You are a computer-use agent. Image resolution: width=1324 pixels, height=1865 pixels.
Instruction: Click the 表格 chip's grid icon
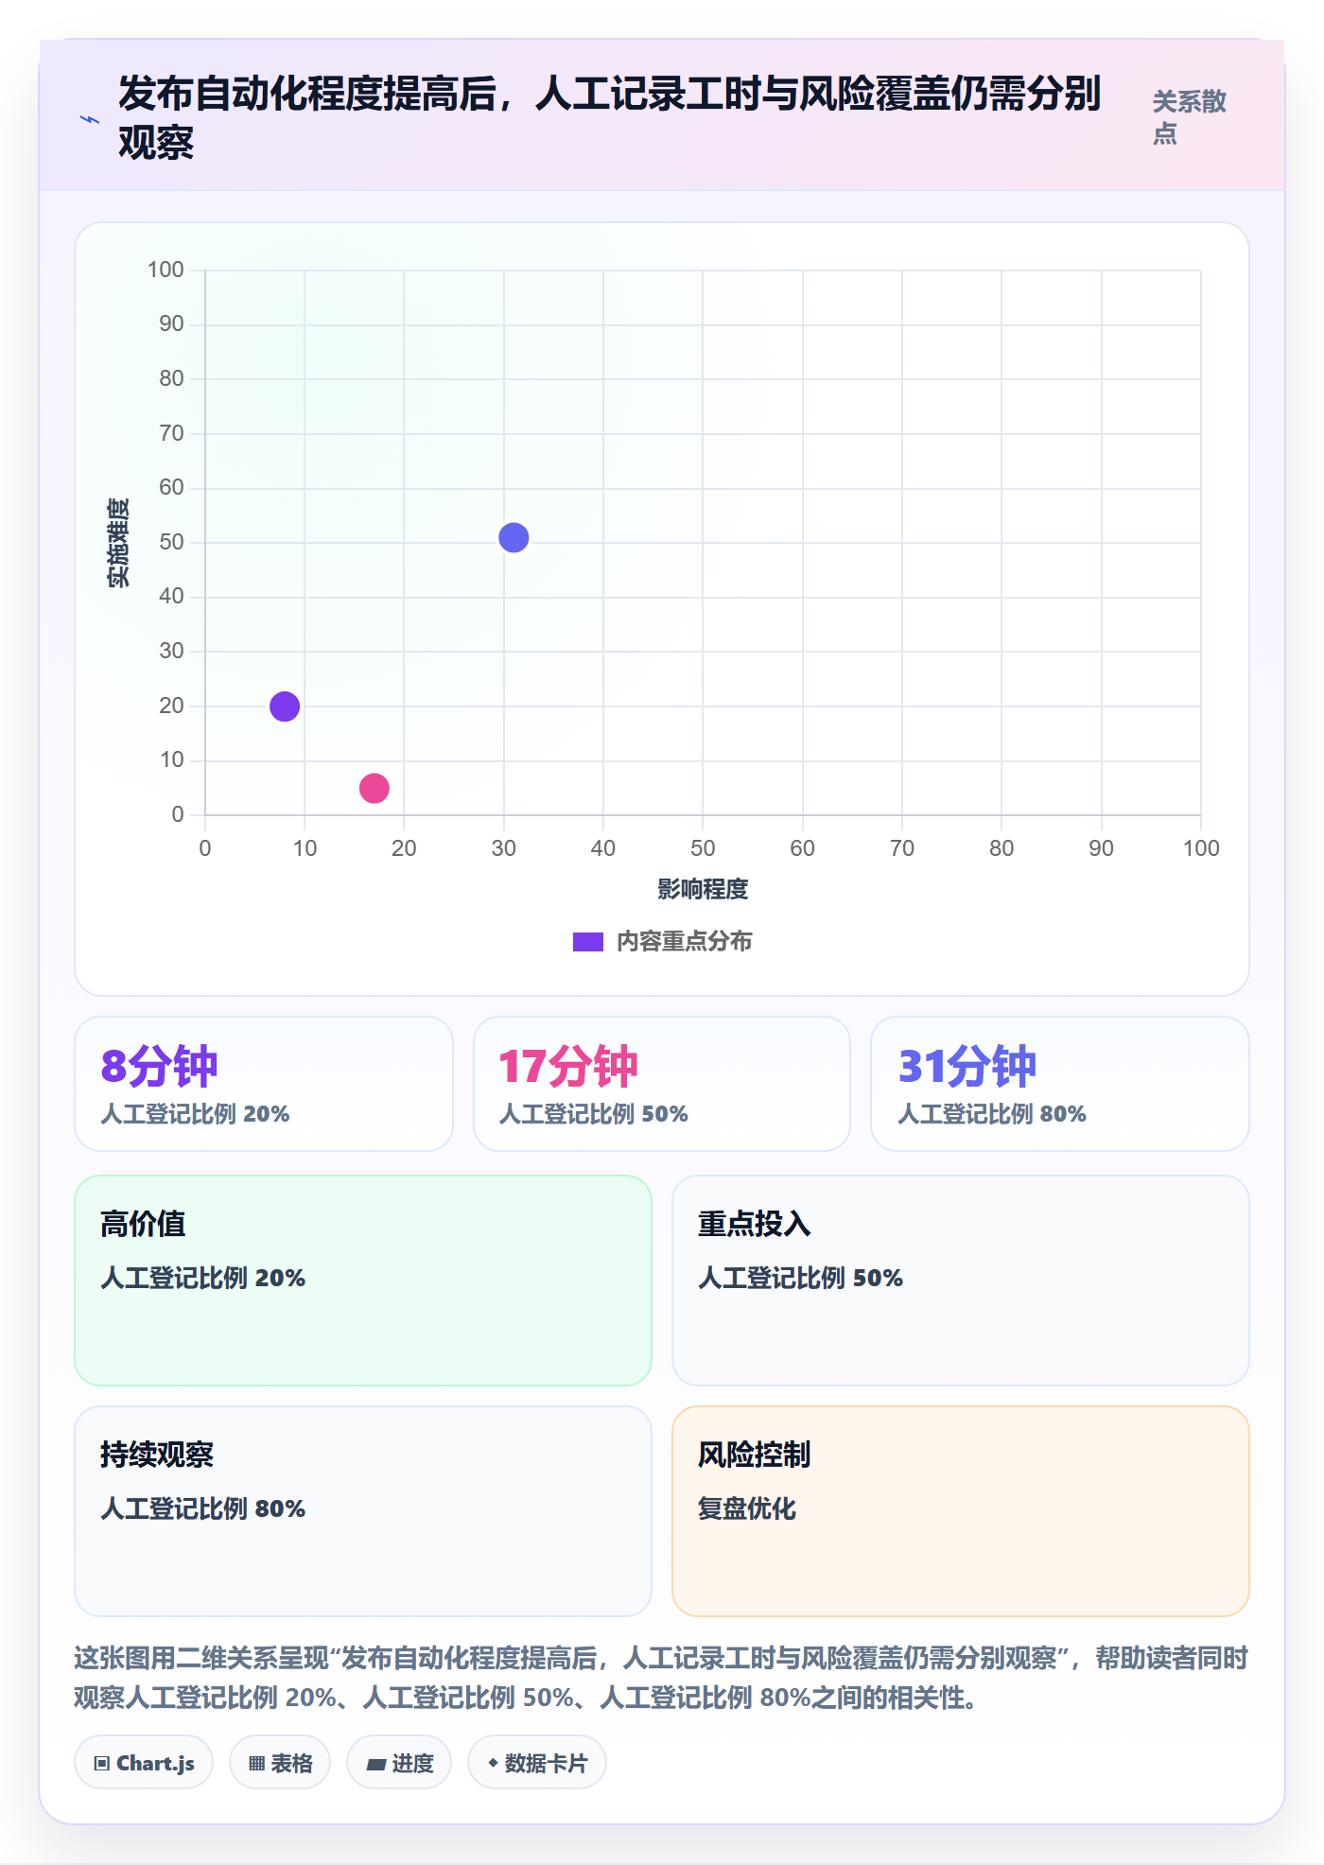point(257,1764)
